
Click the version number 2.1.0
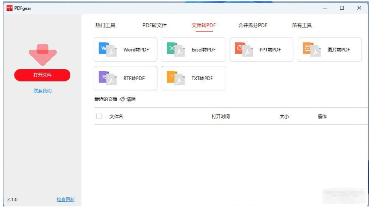[12, 199]
